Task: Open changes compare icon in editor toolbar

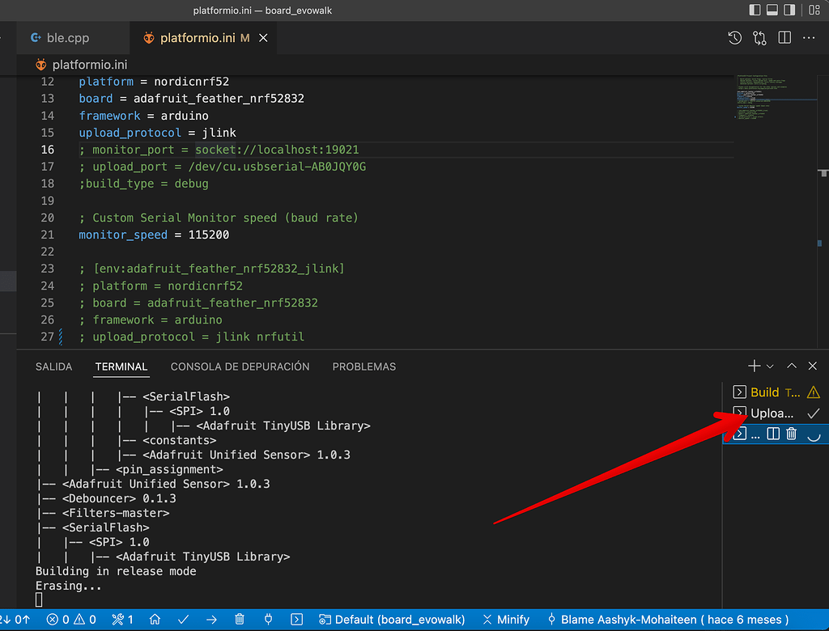Action: 759,38
